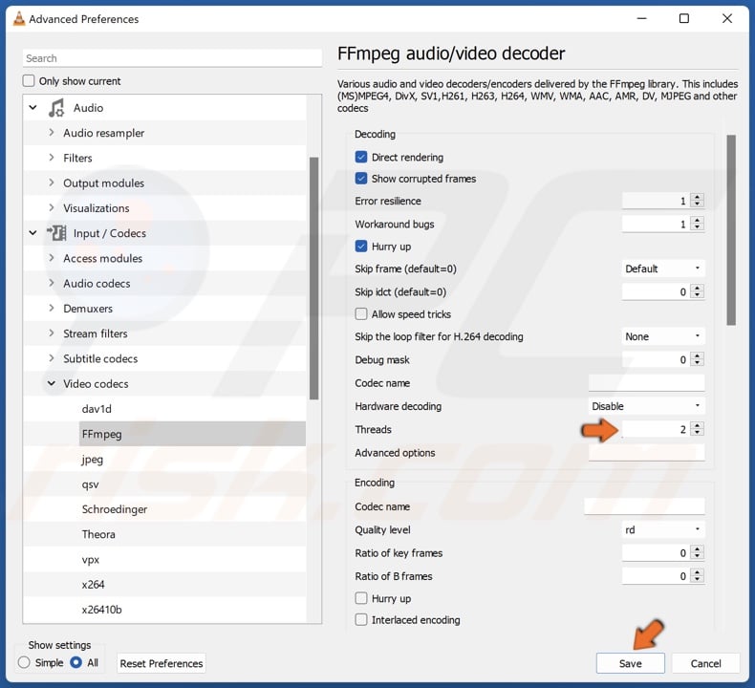The height and width of the screenshot is (688, 755).
Task: Open Quality level dropdown
Action: pos(663,530)
